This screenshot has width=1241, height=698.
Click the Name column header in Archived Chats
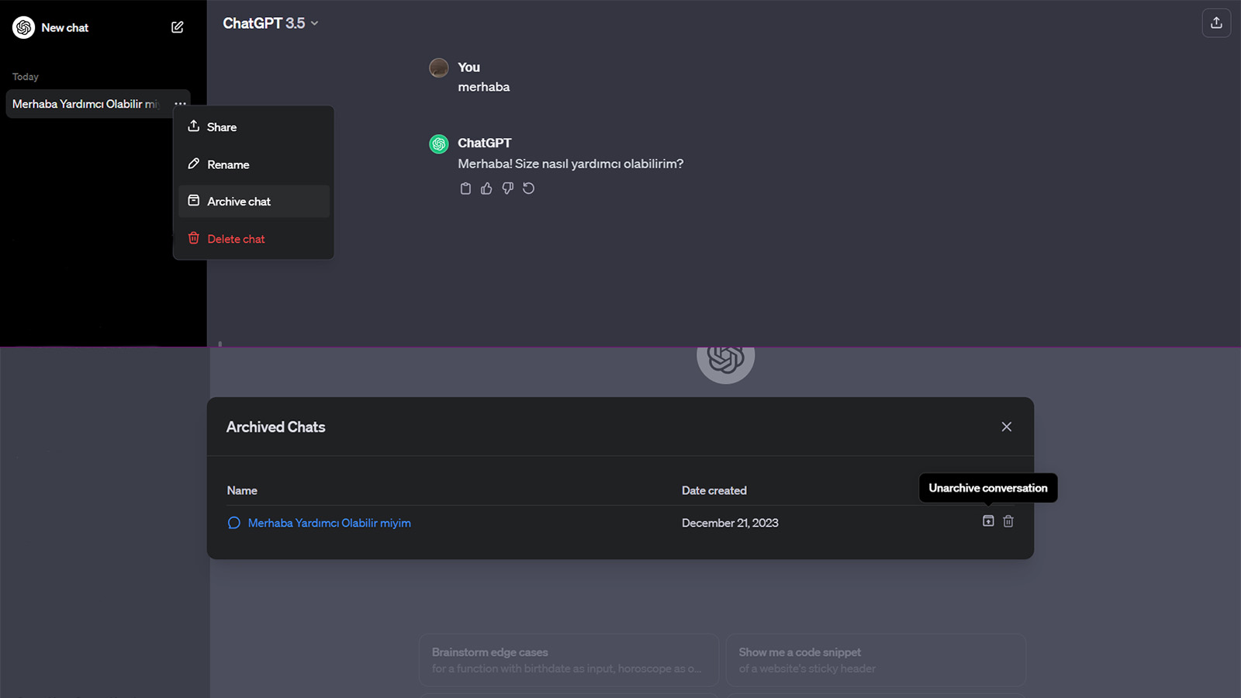click(x=242, y=490)
